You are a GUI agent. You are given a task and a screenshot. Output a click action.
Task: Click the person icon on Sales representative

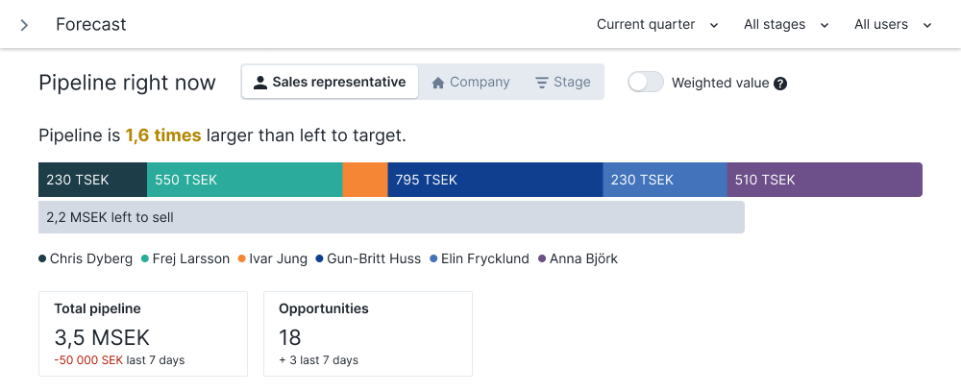coord(260,83)
